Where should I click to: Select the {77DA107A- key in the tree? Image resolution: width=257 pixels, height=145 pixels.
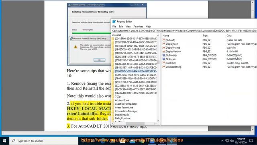[x=136, y=75]
